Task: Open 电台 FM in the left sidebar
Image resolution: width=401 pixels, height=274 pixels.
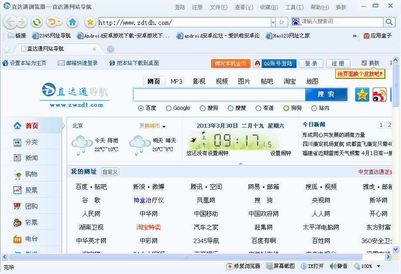Action: tap(32, 239)
